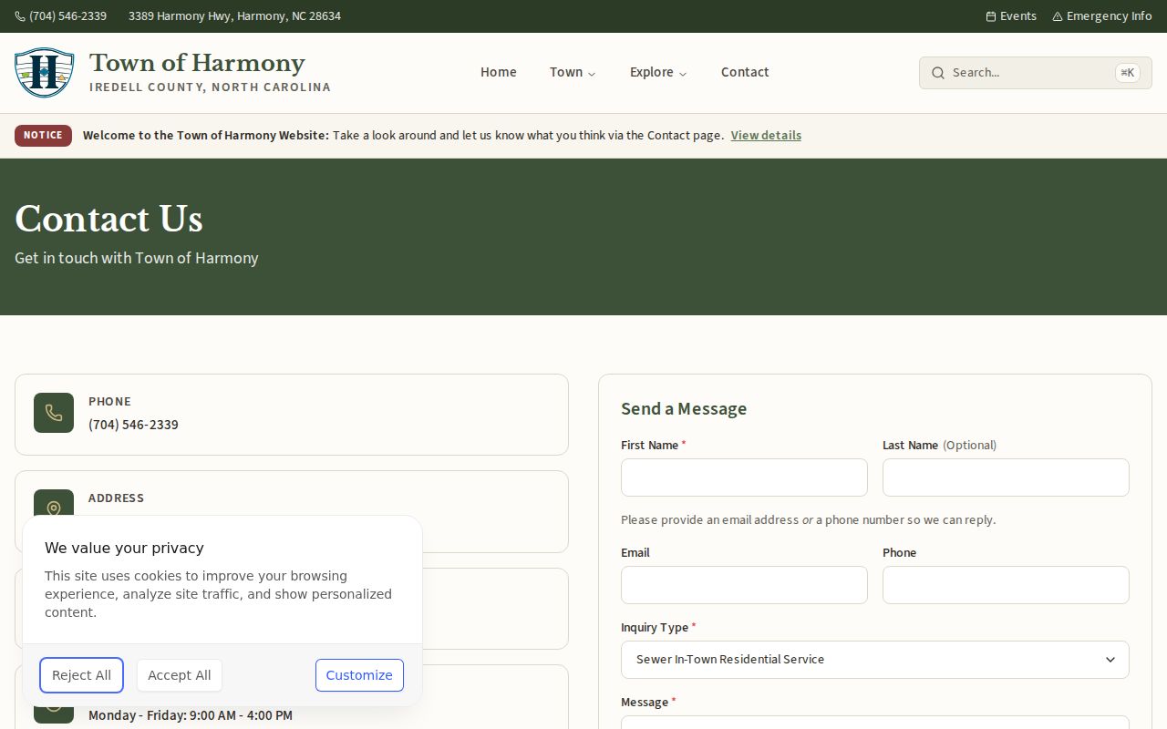The width and height of the screenshot is (1167, 729).
Task: Click the search magnifier icon
Action: (938, 73)
